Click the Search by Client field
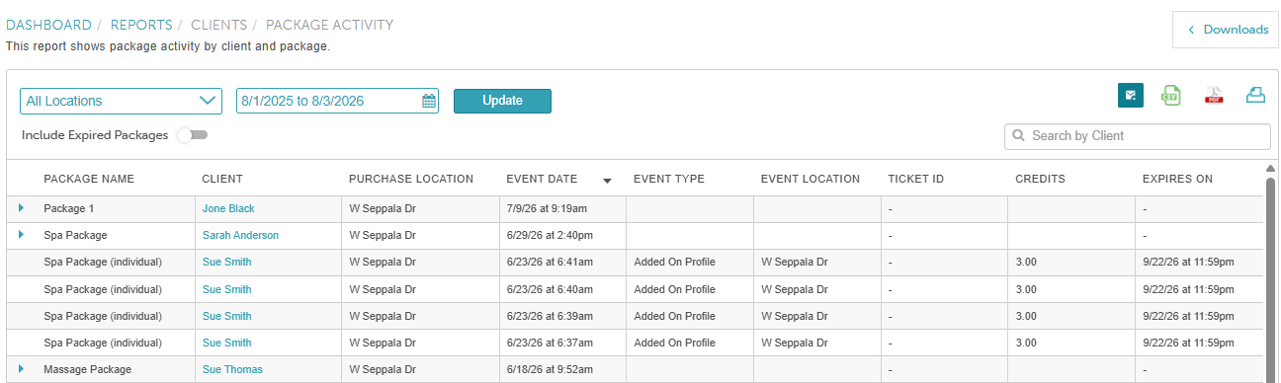 click(1138, 136)
